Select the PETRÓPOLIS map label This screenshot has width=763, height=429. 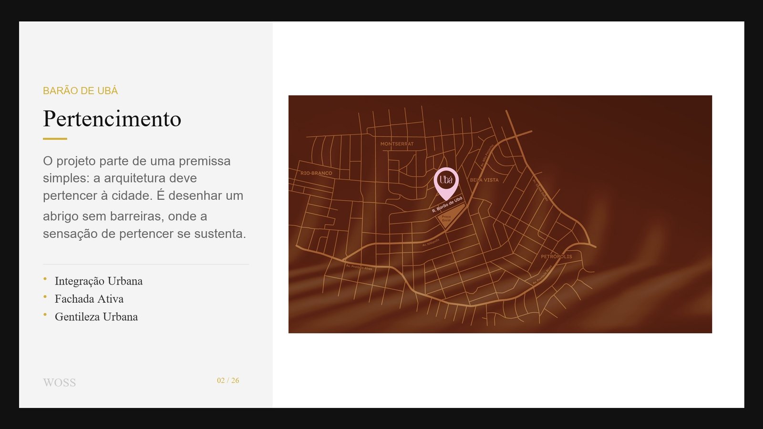(x=556, y=256)
